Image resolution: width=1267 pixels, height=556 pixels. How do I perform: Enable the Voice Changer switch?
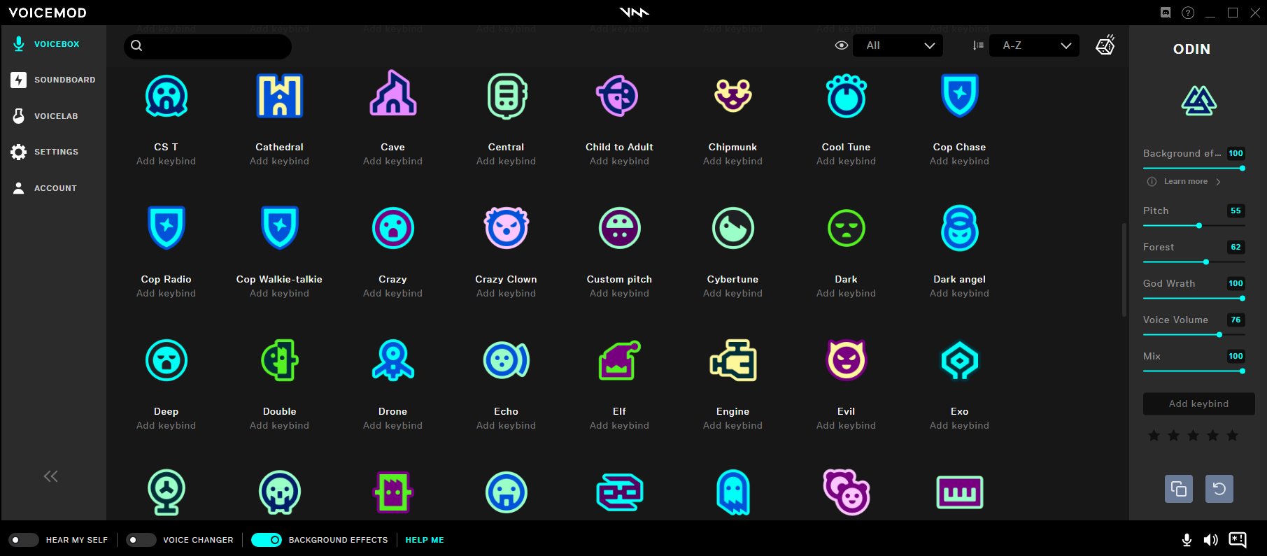141,540
